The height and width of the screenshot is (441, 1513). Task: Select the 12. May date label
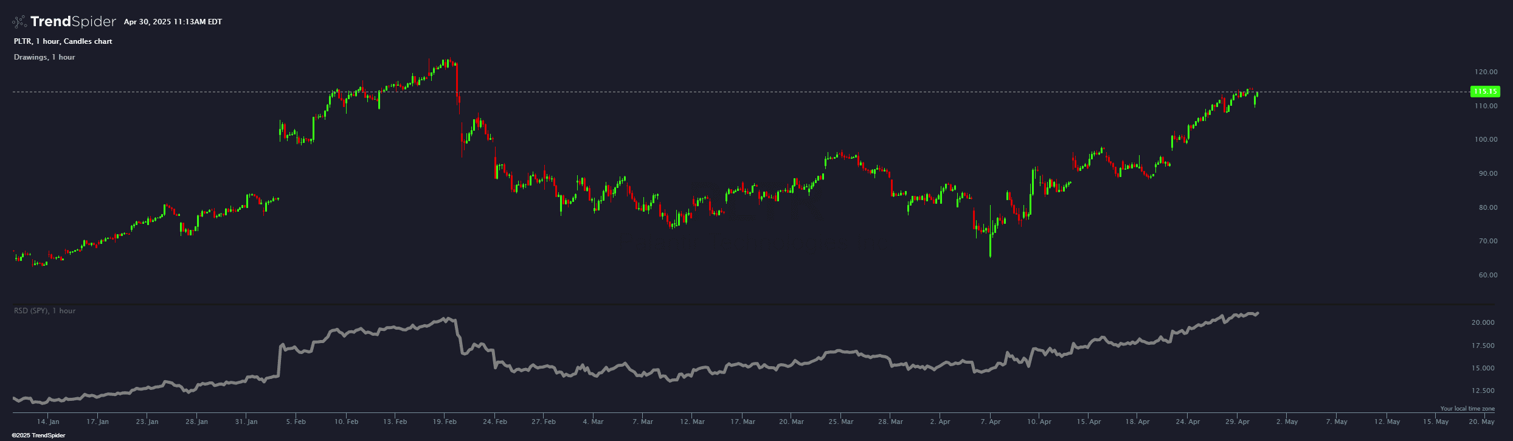coord(1387,422)
